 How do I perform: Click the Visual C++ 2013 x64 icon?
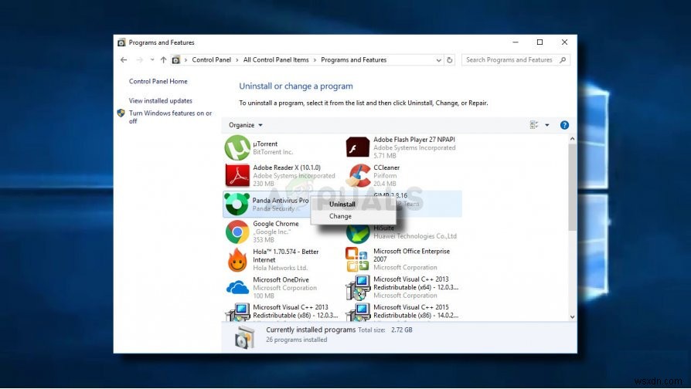click(358, 287)
